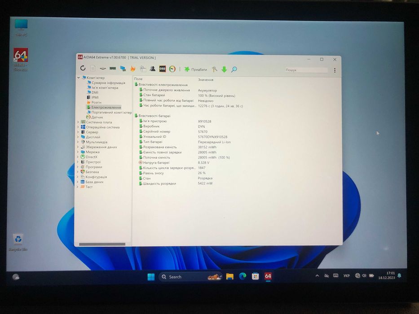The image size is (419, 314).
Task: Expand the Мультимедіа node
Action: (78, 142)
